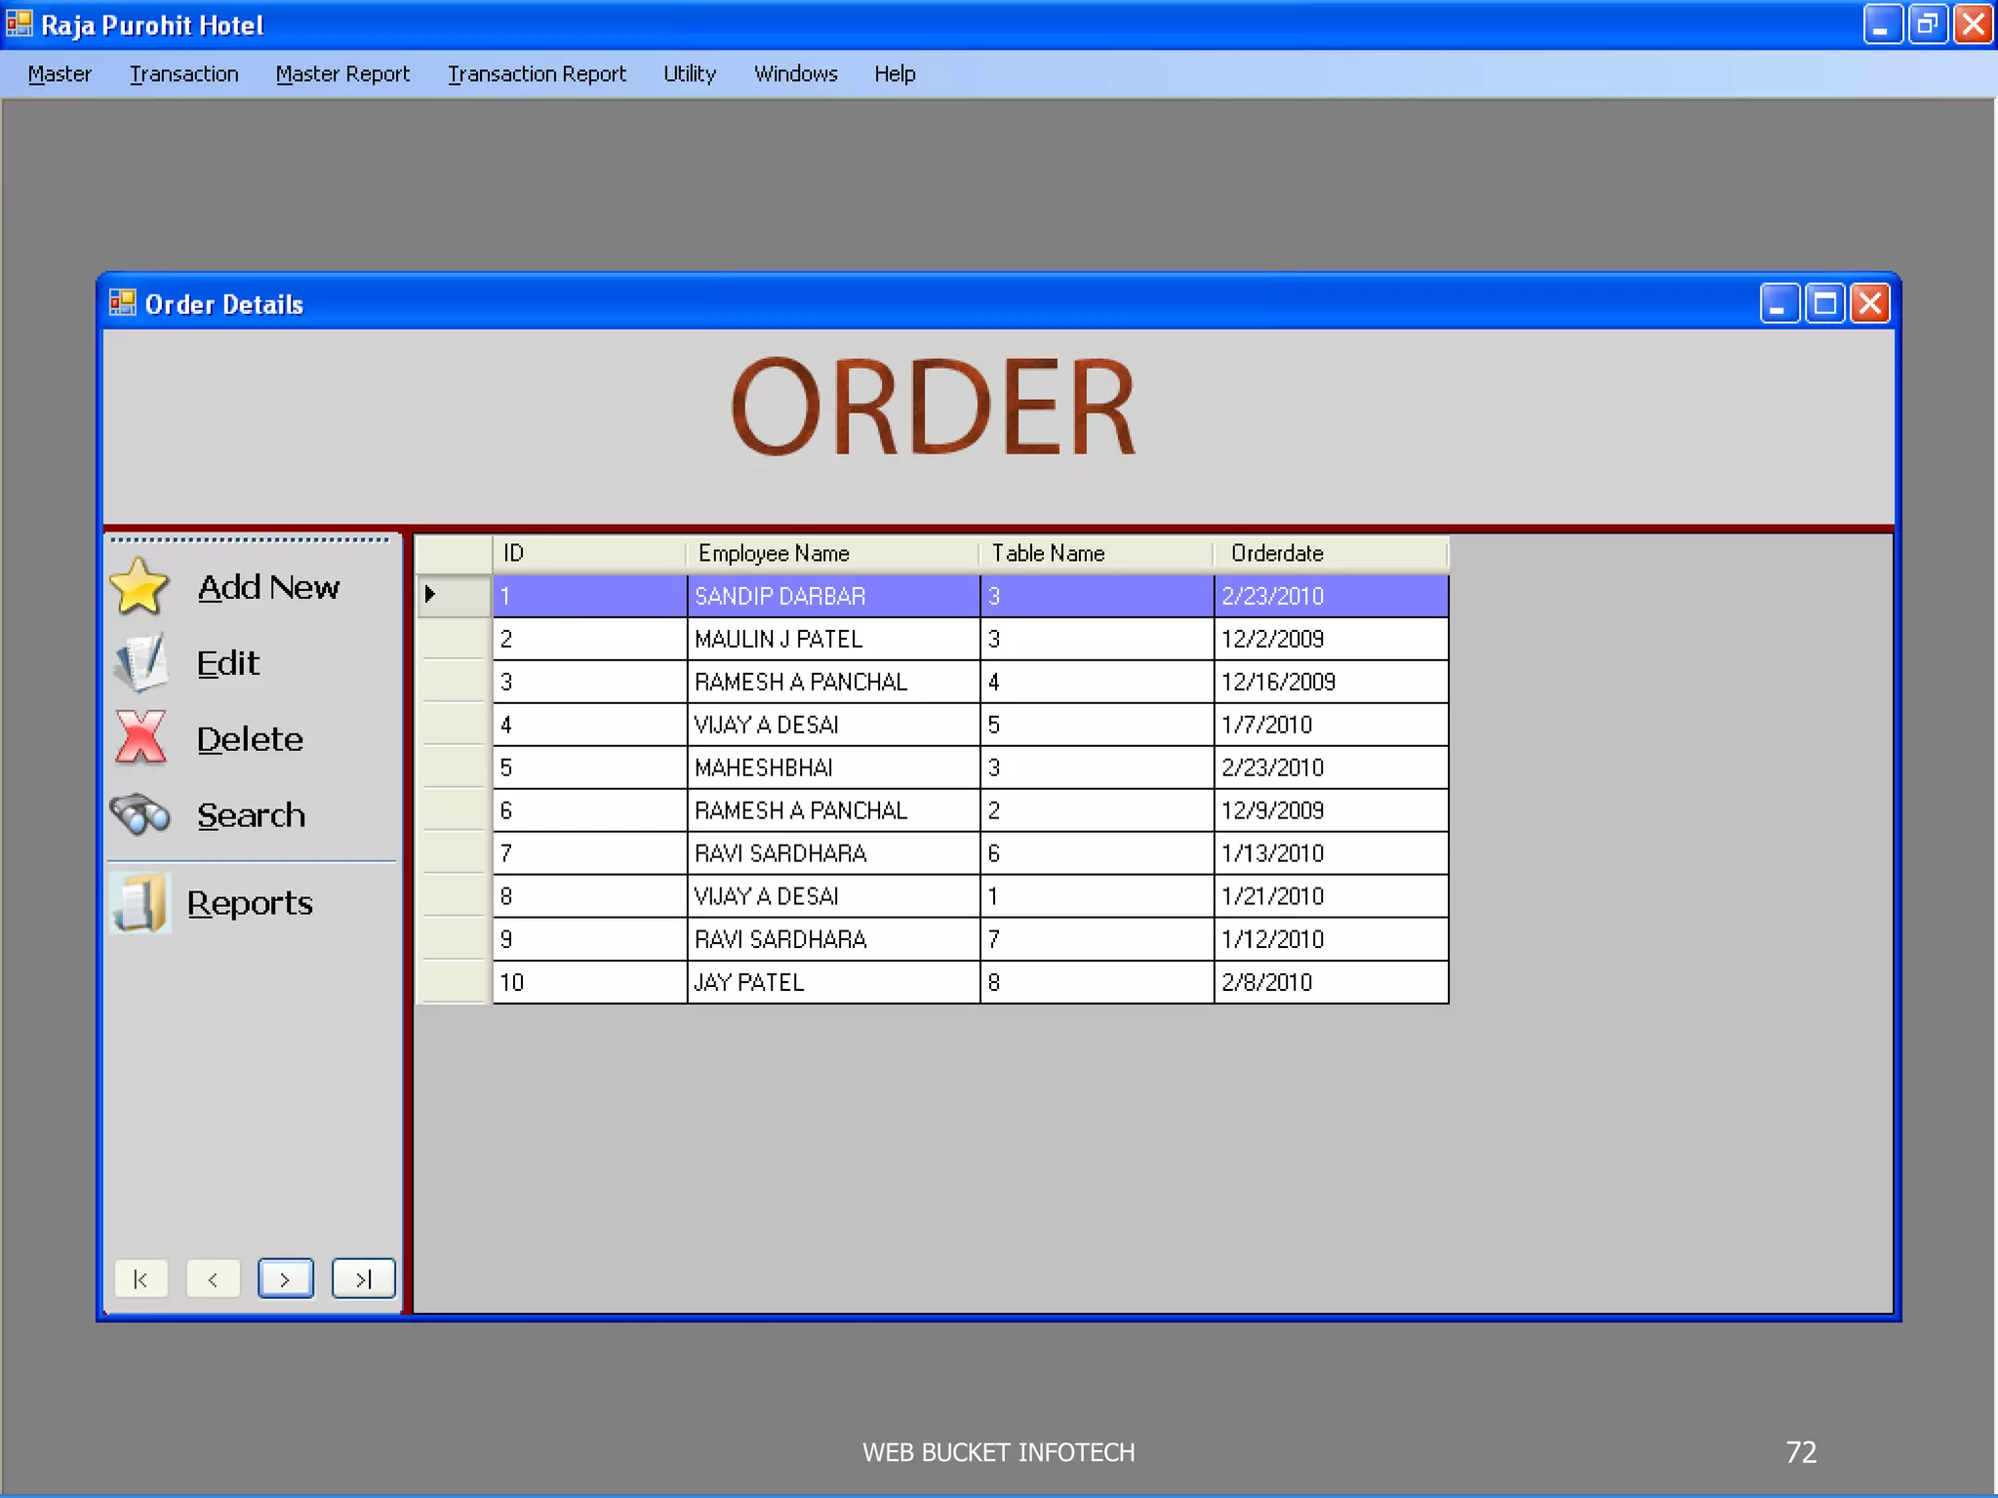Sort by Table Name column header
This screenshot has height=1498, width=1998.
(x=1097, y=553)
